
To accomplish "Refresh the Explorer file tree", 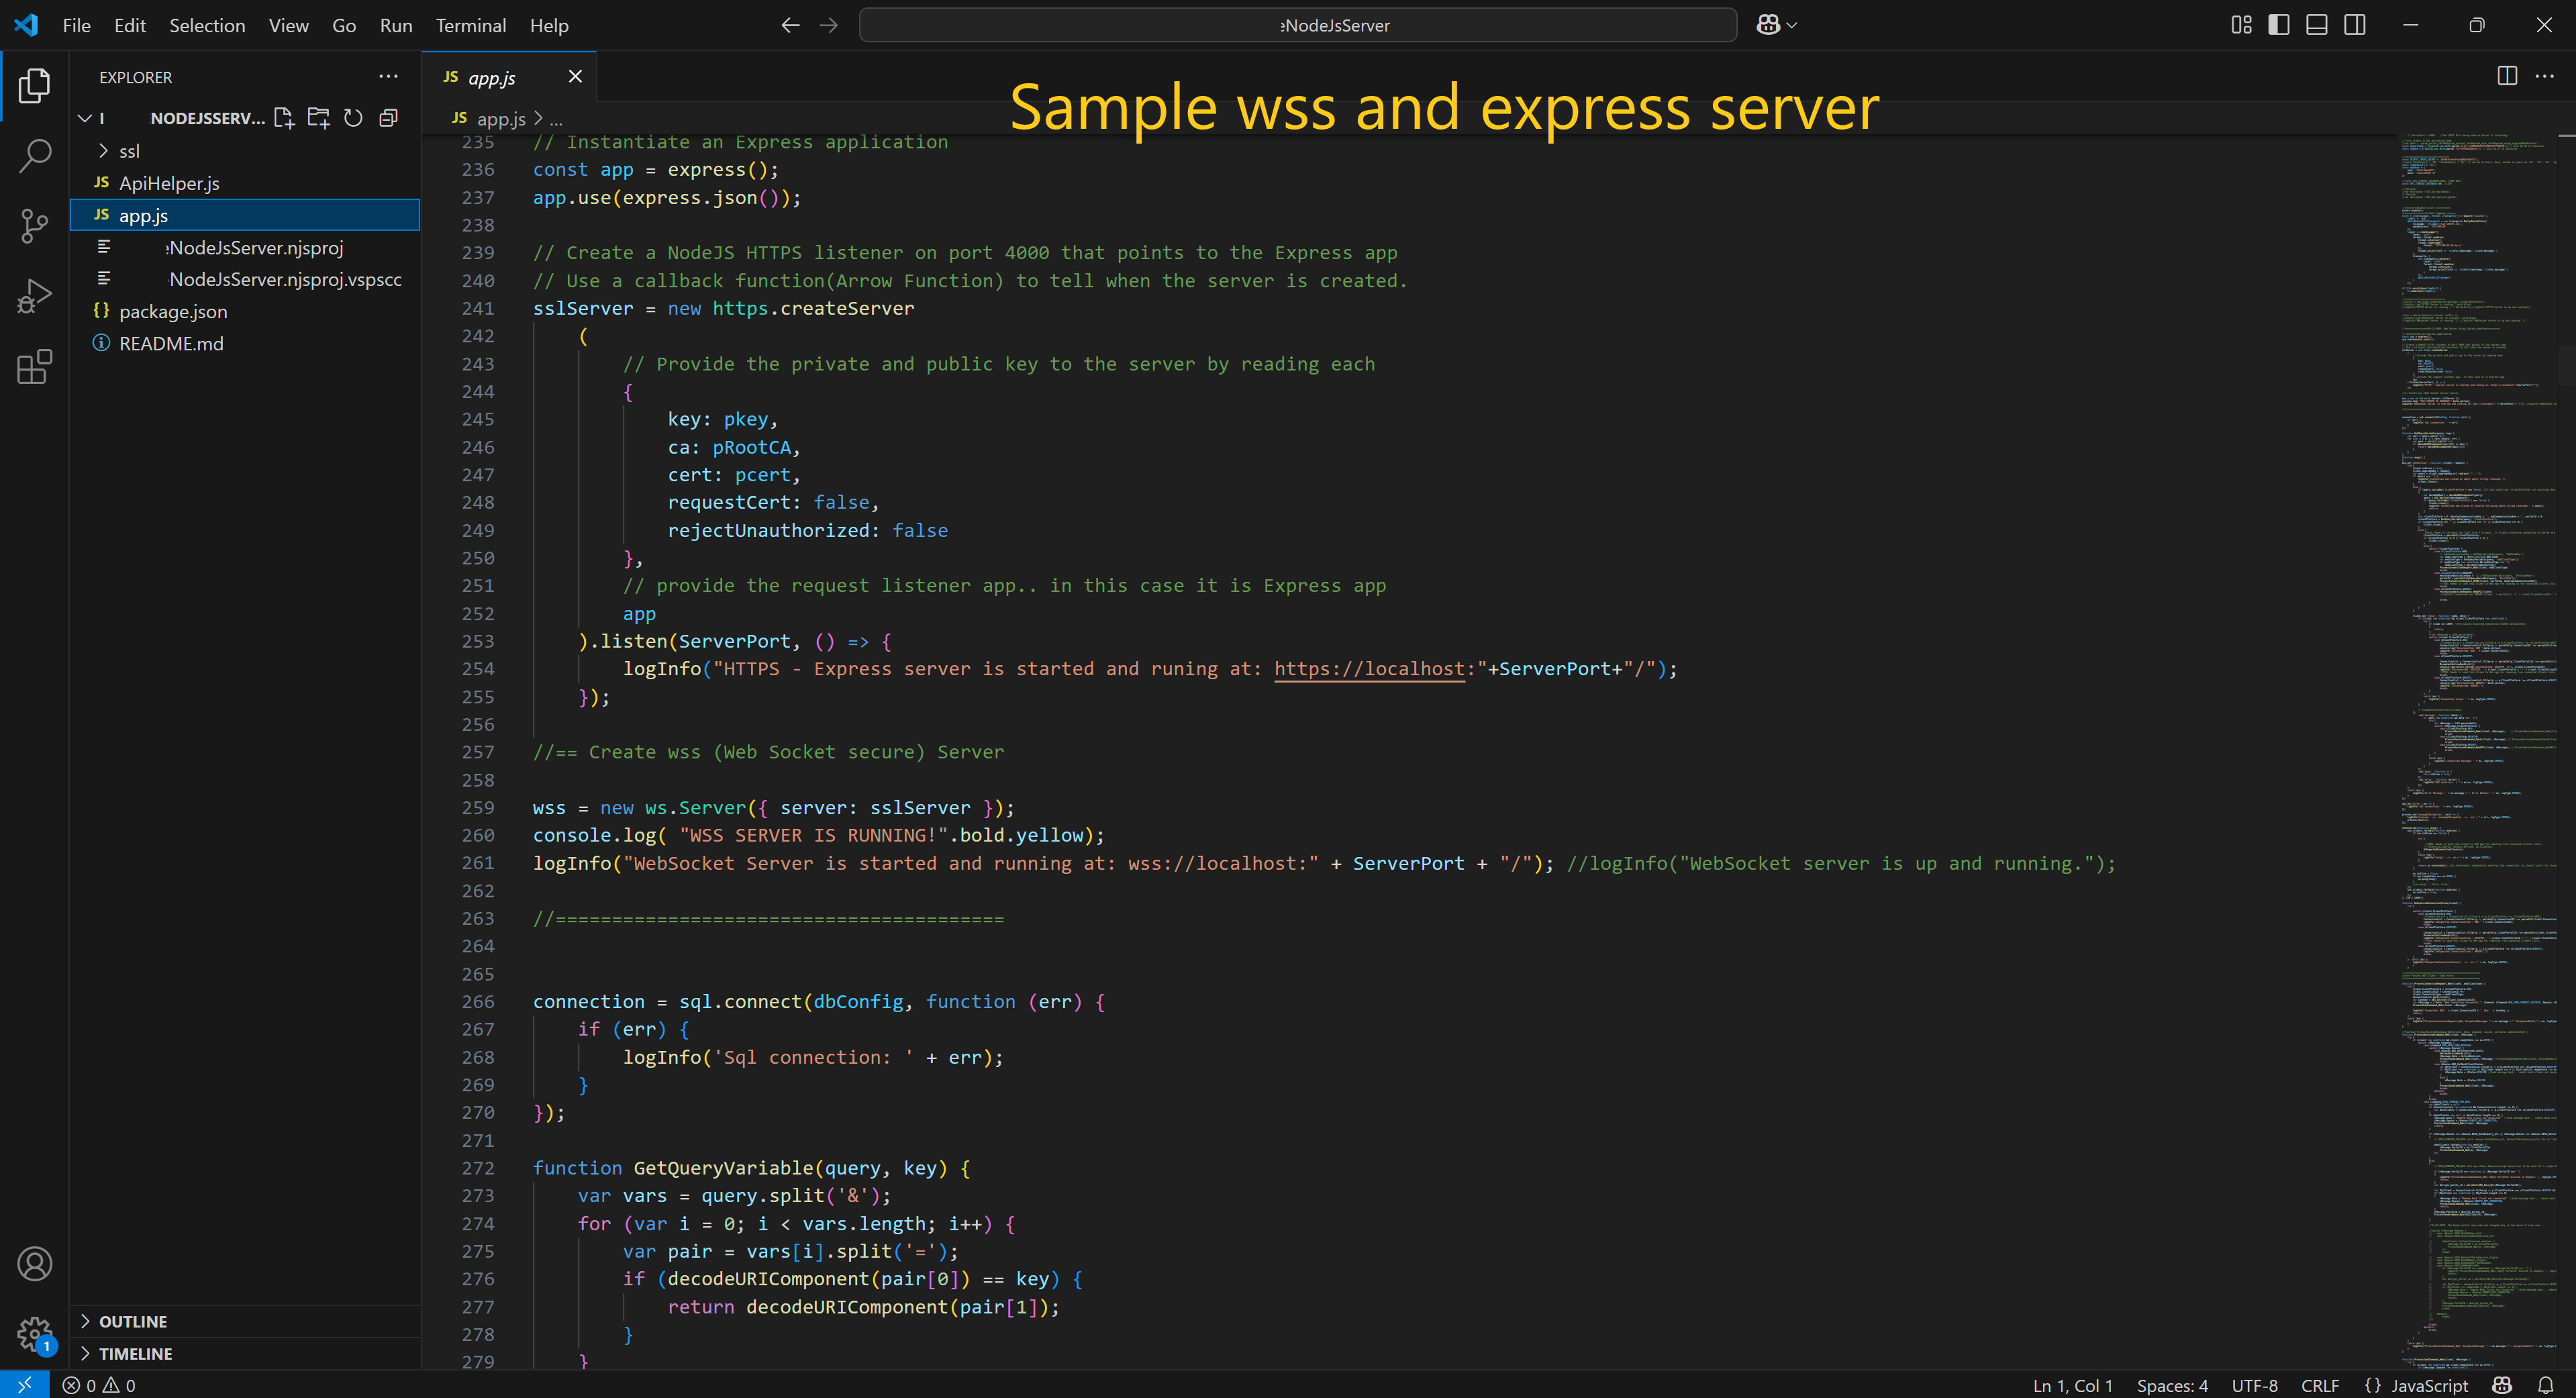I will [353, 118].
